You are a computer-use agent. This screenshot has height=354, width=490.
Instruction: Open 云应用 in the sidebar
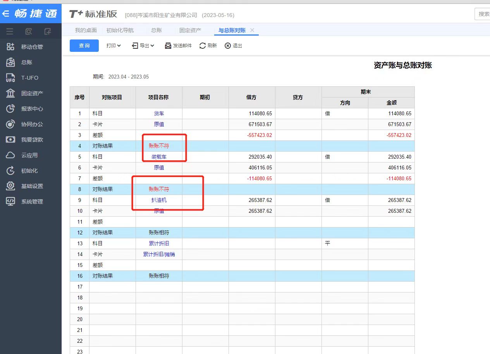click(29, 155)
